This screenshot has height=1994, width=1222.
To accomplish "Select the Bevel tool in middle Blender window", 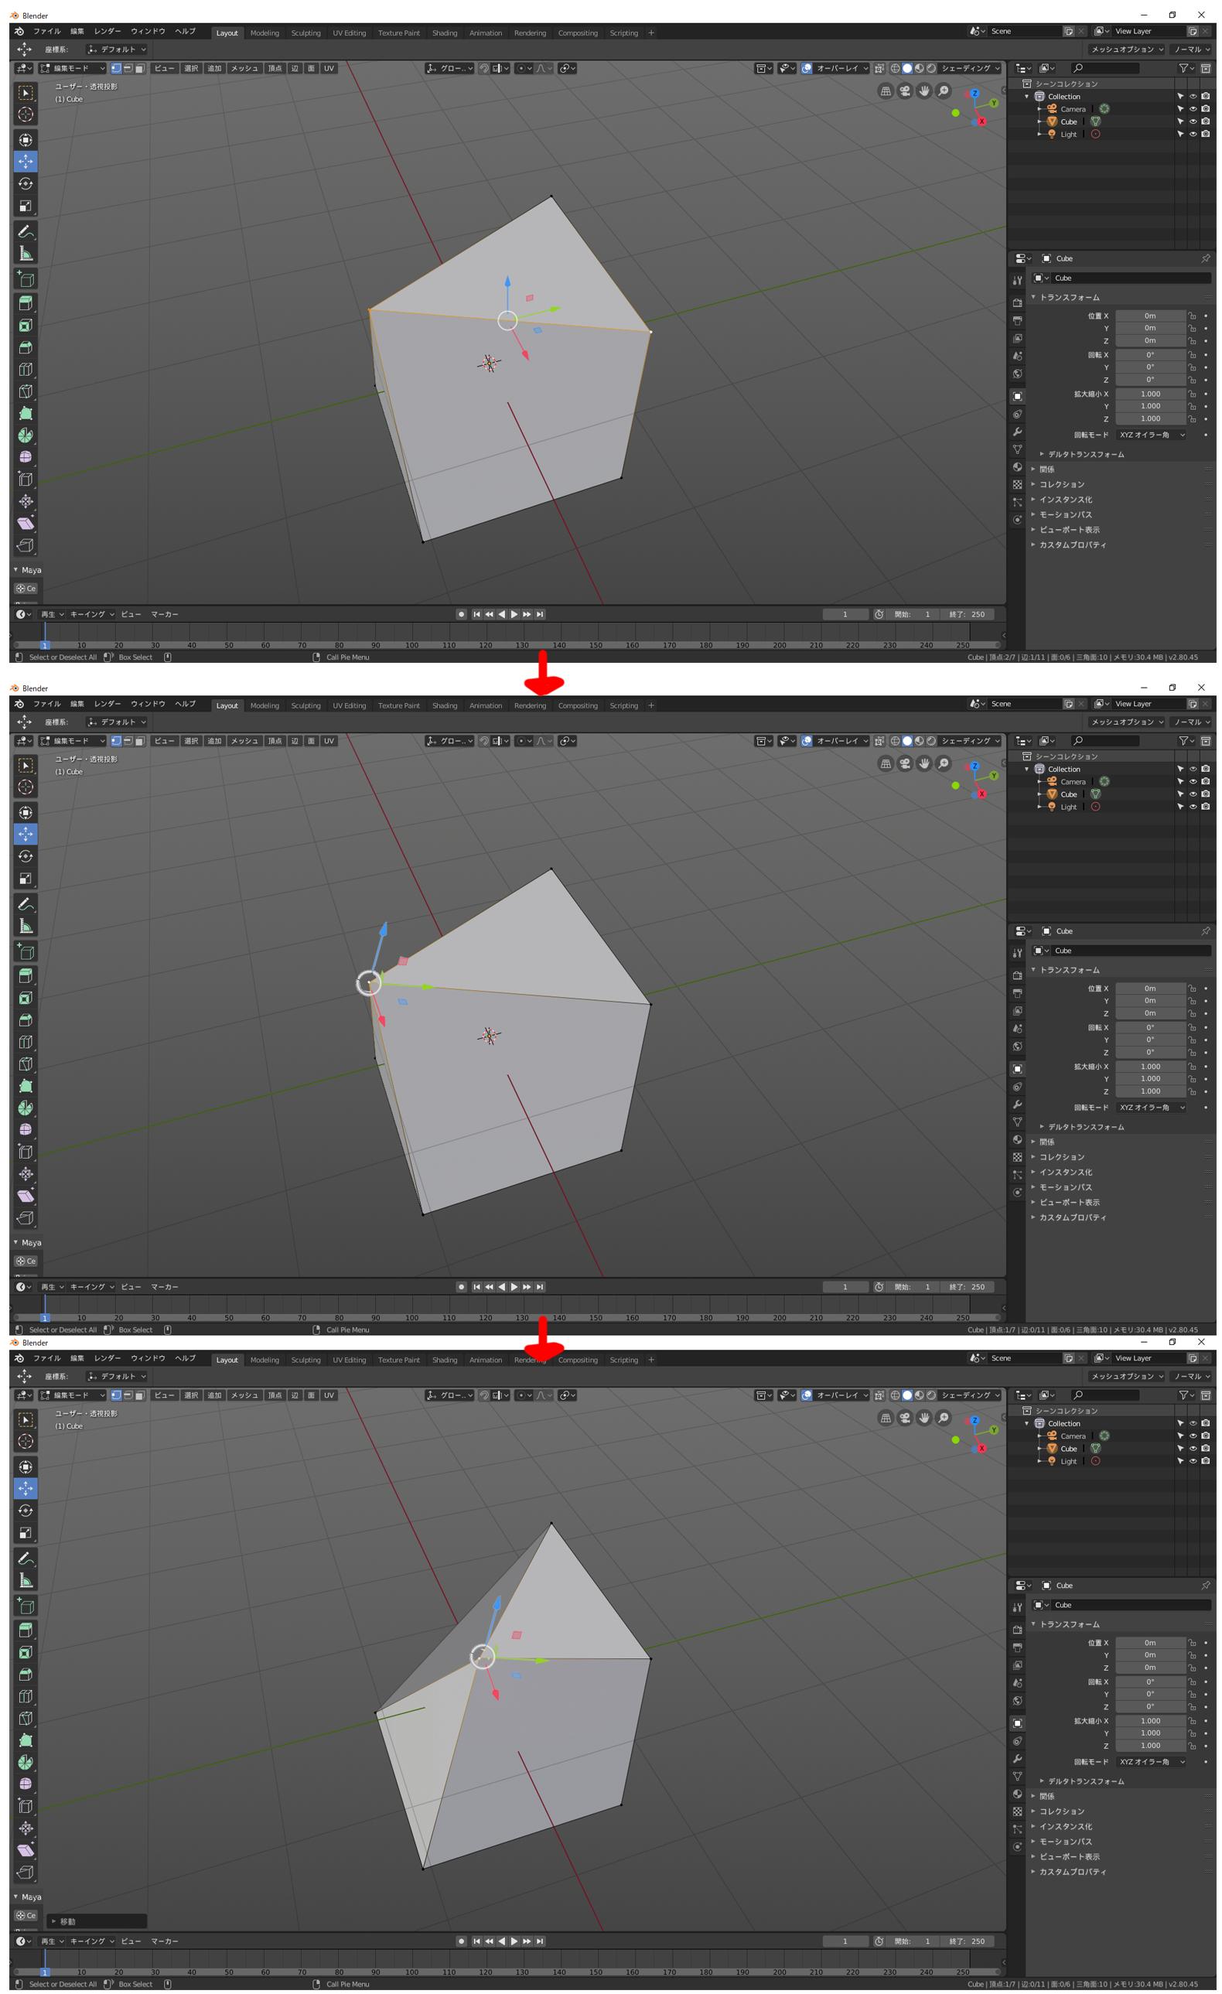I will [25, 1019].
